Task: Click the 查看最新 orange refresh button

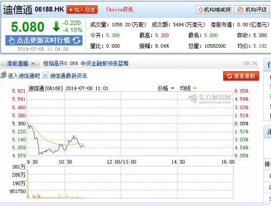Action: point(241,76)
